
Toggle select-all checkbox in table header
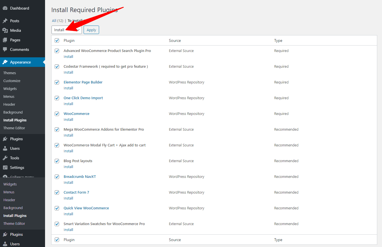click(57, 40)
